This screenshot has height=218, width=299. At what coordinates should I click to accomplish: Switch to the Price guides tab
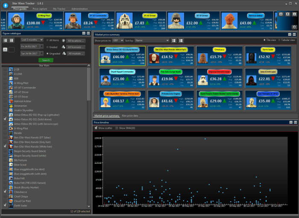20,9
